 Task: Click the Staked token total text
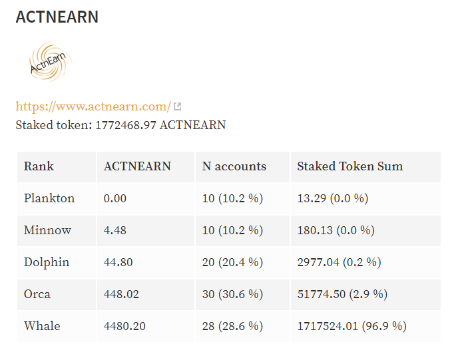tap(120, 124)
